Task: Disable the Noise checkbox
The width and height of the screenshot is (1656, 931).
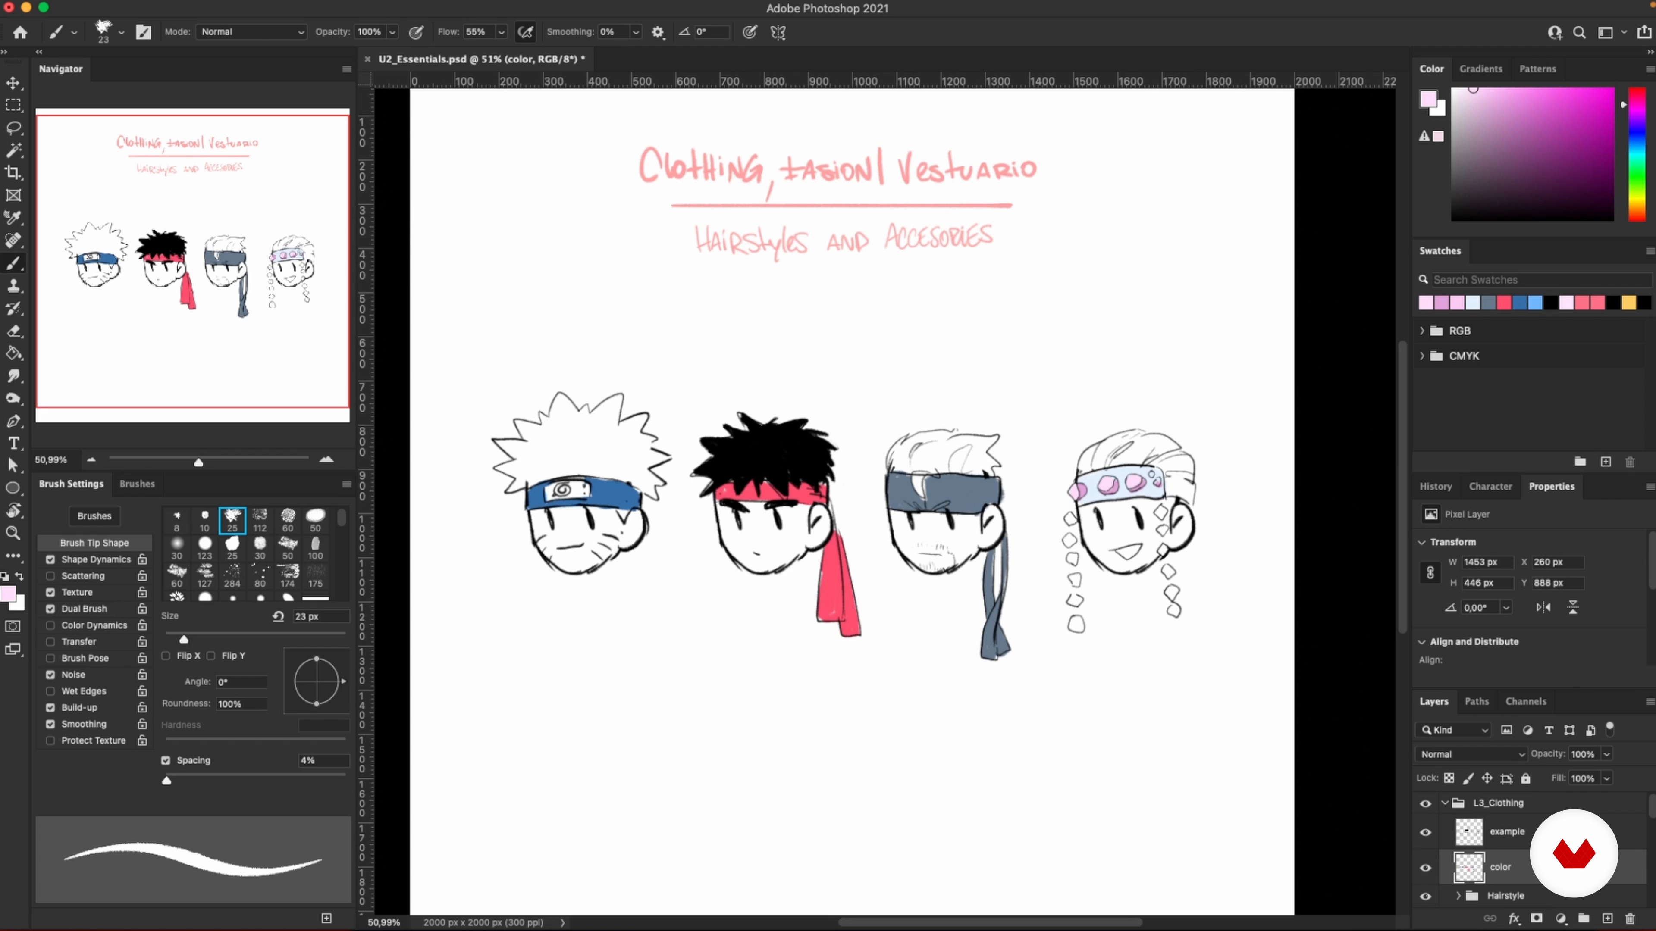Action: [51, 675]
